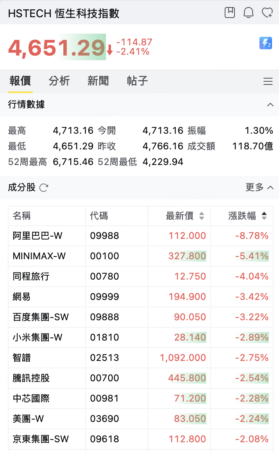Click the price 112.000 for Alibaba
Image resolution: width=279 pixels, height=452 pixels.
pos(187,236)
